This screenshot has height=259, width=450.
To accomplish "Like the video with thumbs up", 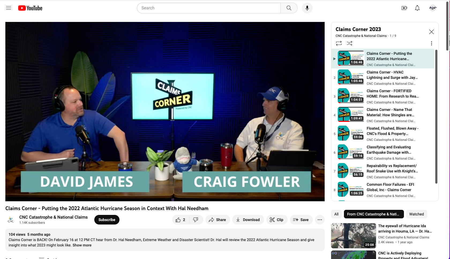I will click(x=181, y=220).
